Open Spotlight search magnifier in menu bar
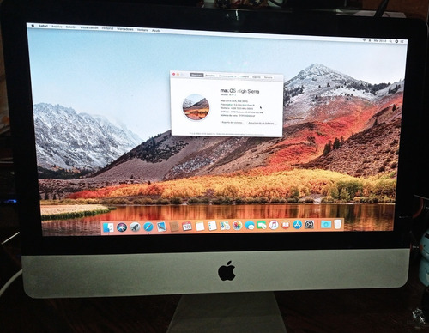Image resolution: width=429 pixels, height=333 pixels. pos(391,41)
